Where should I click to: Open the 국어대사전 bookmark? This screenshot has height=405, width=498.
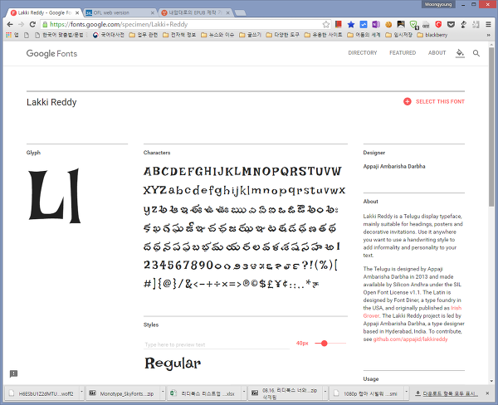pos(108,35)
